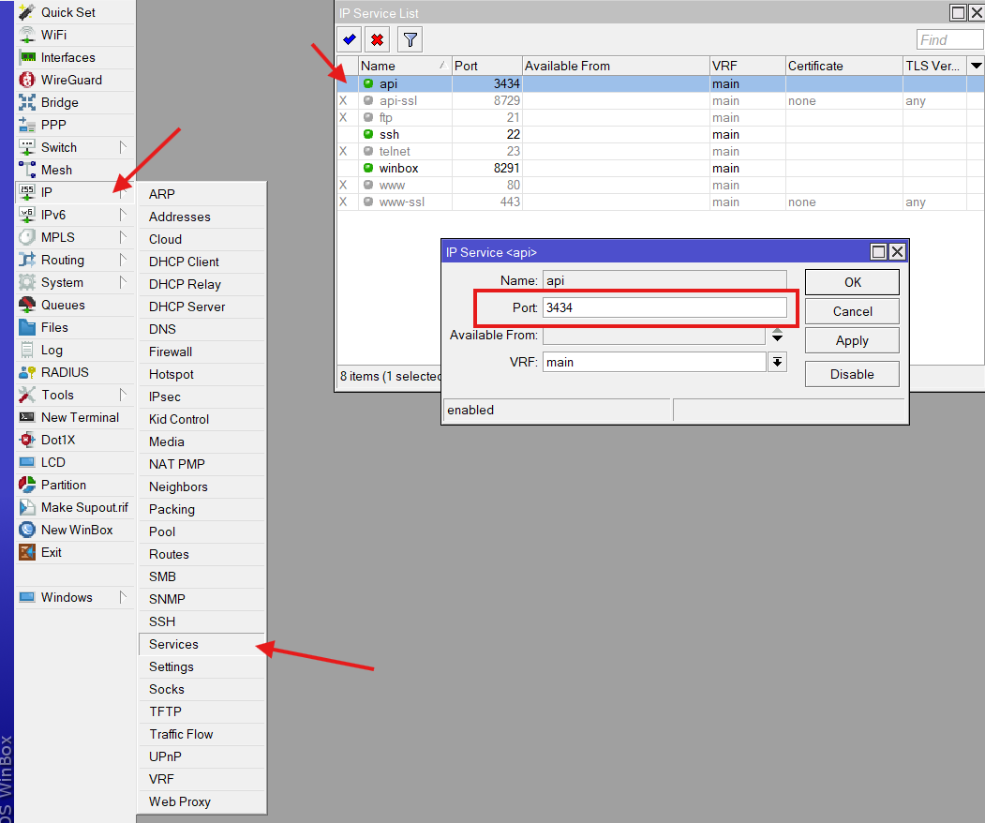The width and height of the screenshot is (985, 823).
Task: Click the Make Supout.rif icon
Action: [x=27, y=508]
